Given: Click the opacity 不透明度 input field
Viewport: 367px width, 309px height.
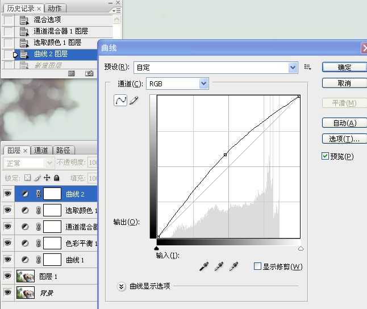Looking at the screenshot, I should pyautogui.click(x=93, y=162).
